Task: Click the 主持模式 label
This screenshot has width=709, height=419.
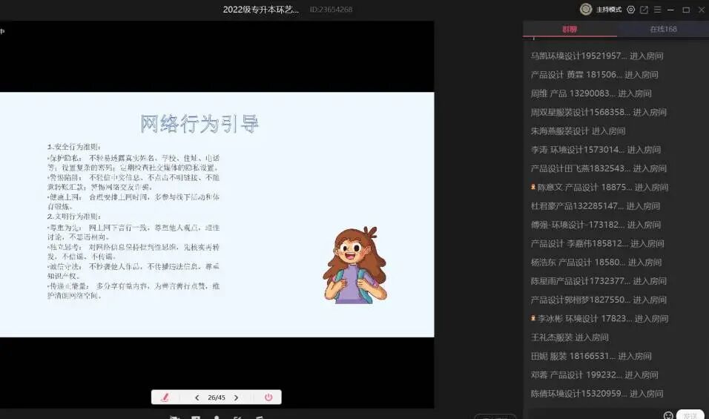Action: pos(609,10)
